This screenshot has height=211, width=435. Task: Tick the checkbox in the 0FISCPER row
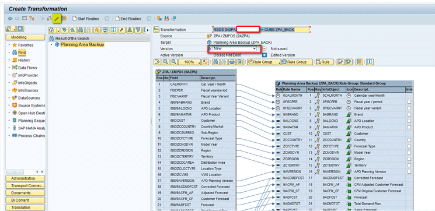point(409,102)
